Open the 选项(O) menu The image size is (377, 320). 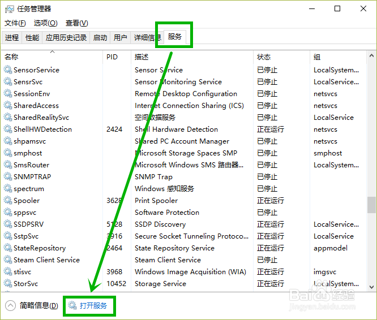click(45, 23)
